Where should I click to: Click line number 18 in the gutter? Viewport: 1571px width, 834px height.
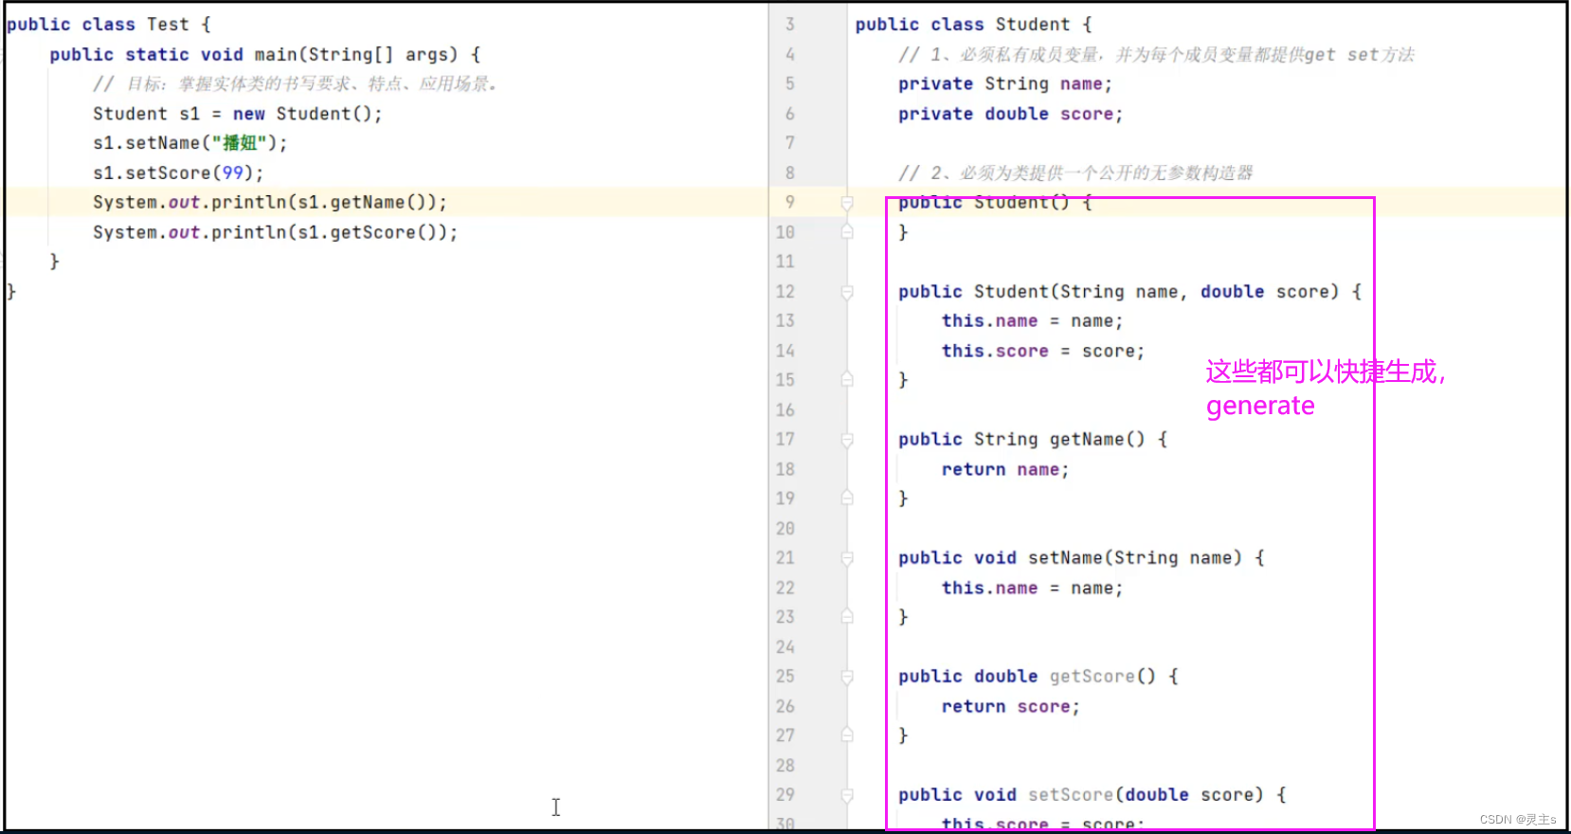[x=785, y=469]
